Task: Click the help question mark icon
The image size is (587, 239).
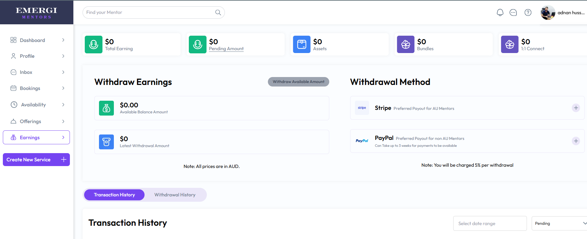Action: coord(528,13)
